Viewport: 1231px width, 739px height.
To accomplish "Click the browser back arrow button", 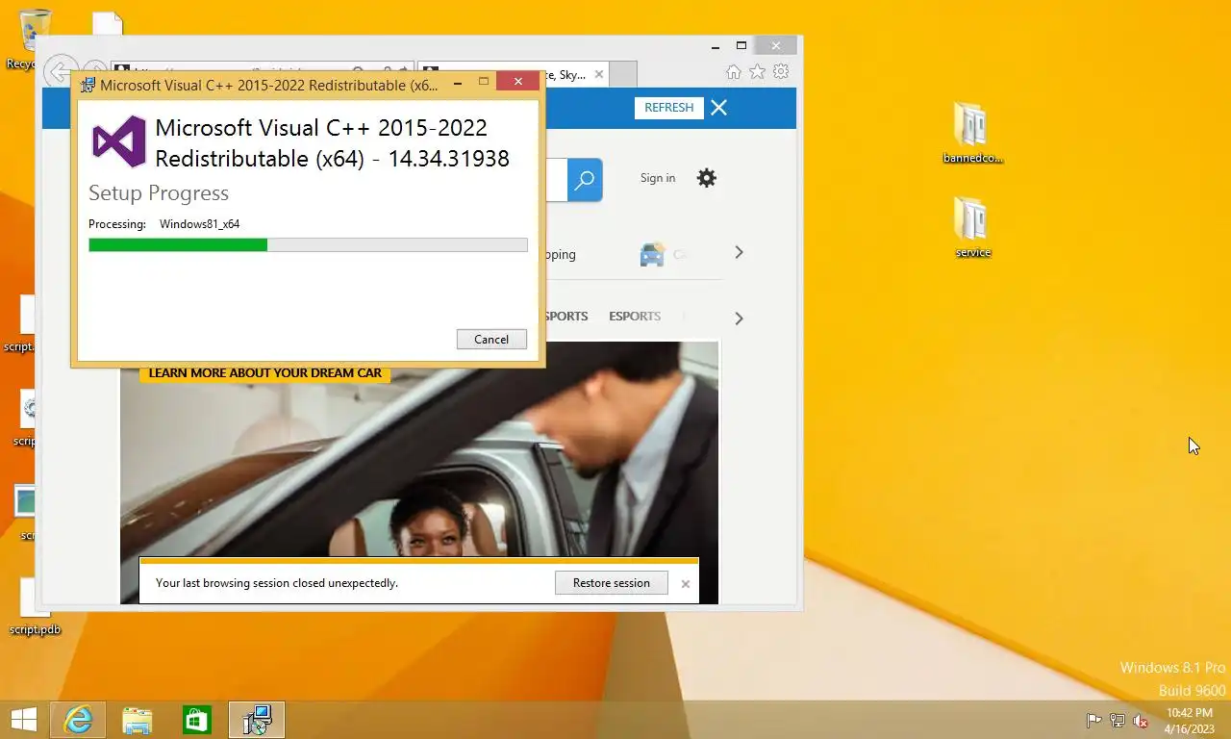I will [60, 72].
